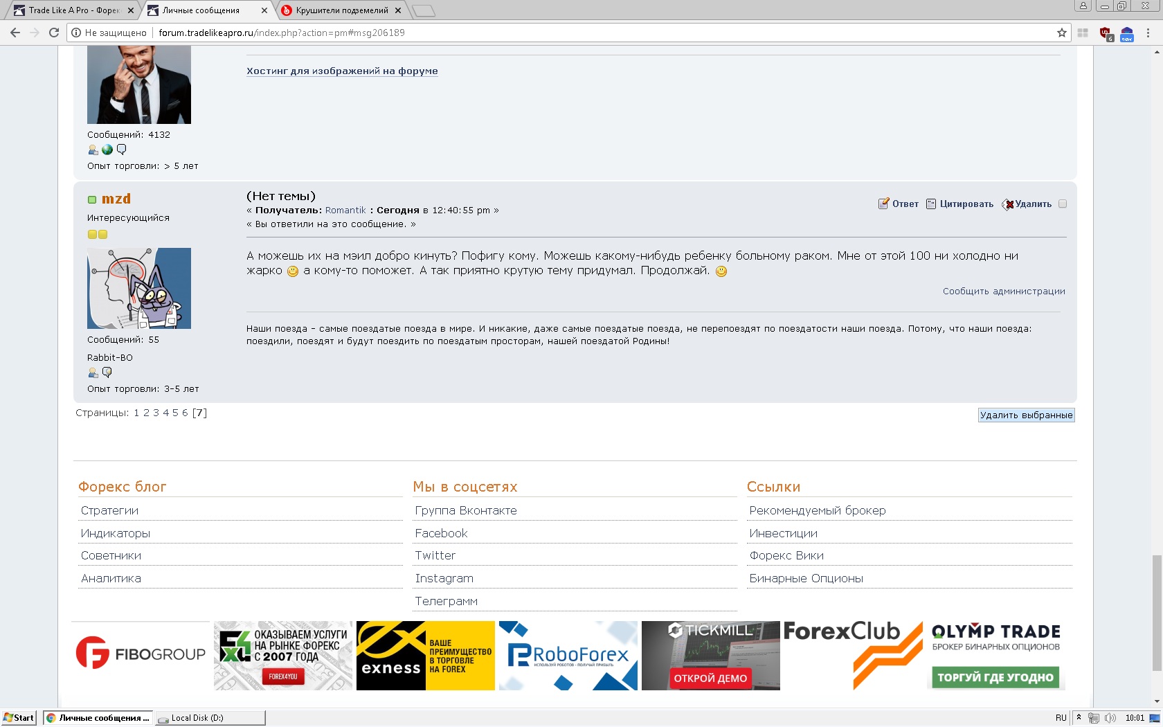Image resolution: width=1163 pixels, height=727 pixels.
Task: View mzd profile icon under Rabbit-BO
Action: 93,373
